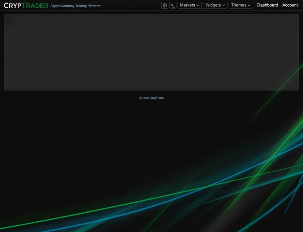This screenshot has height=232, width=303.
Task: Expand the Markets dropdown
Action: point(190,5)
